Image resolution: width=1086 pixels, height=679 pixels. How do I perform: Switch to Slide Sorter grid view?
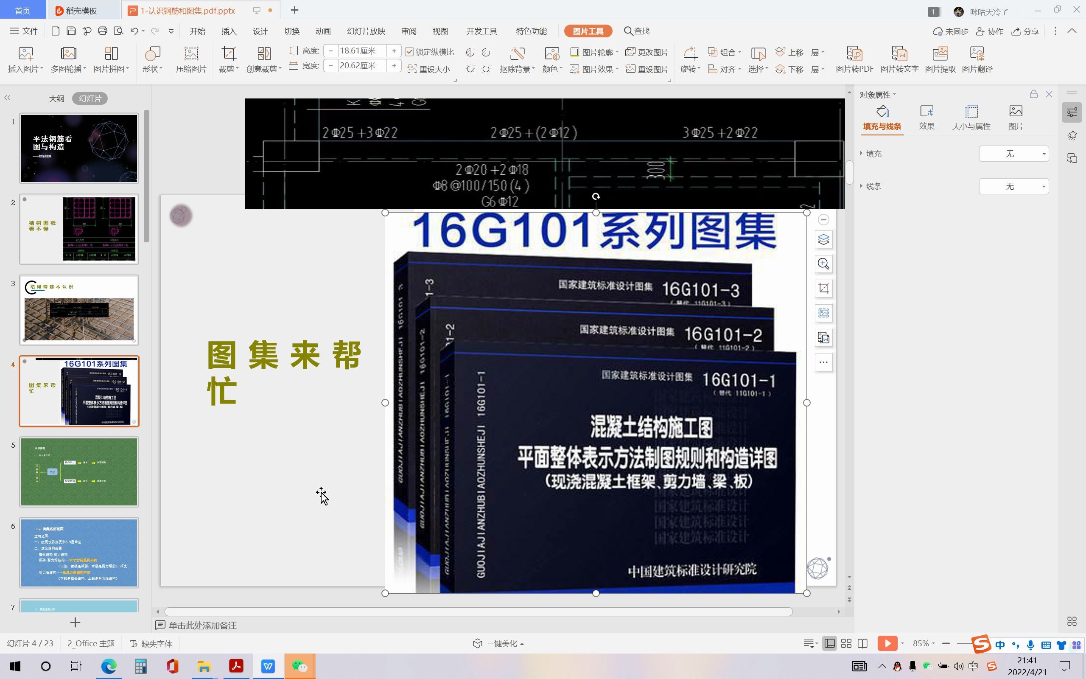tap(846, 643)
